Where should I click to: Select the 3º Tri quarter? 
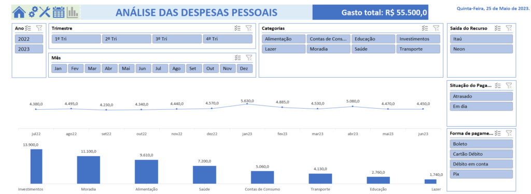pos(177,39)
